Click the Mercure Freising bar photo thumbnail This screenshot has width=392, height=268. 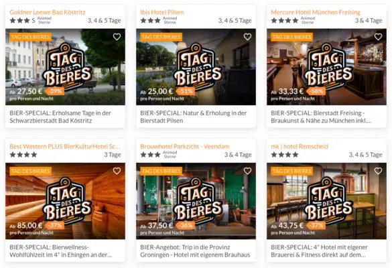(326, 67)
